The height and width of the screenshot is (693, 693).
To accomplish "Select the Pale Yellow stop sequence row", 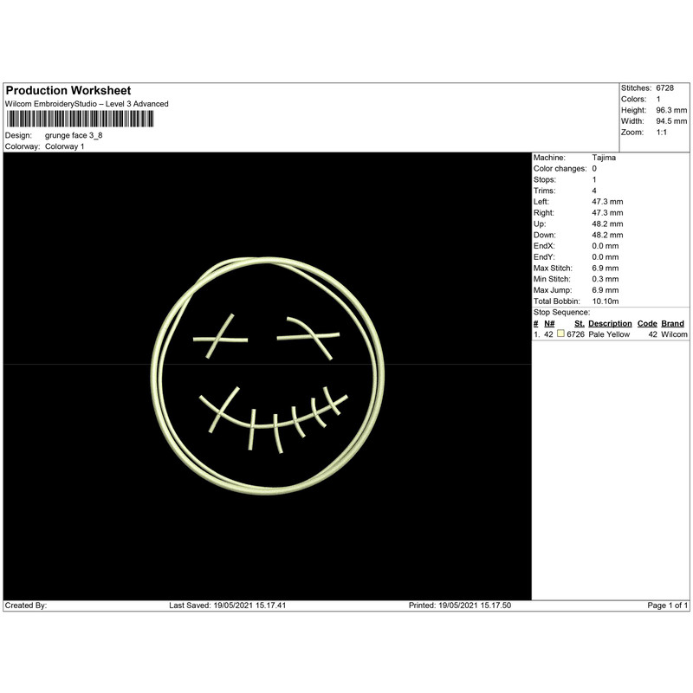I will (x=610, y=334).
